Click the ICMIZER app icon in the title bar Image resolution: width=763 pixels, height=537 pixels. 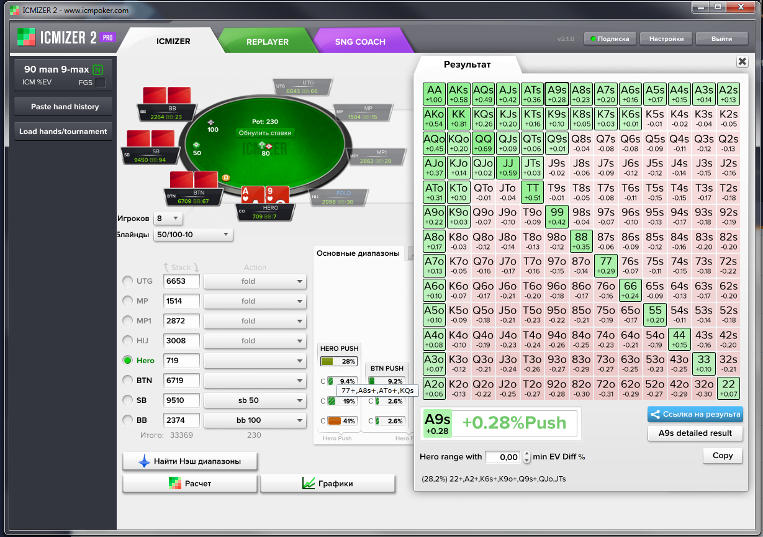pos(14,11)
